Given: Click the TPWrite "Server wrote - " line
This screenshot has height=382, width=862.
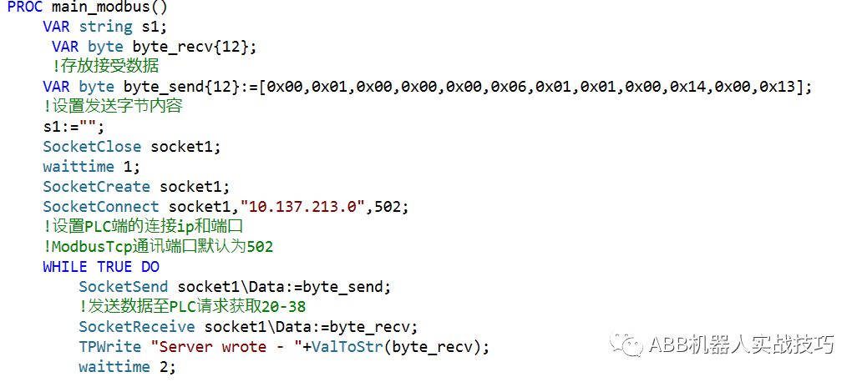Looking at the screenshot, I should tap(284, 347).
